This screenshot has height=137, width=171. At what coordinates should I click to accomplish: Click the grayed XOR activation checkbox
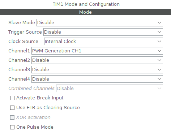(x=12, y=117)
